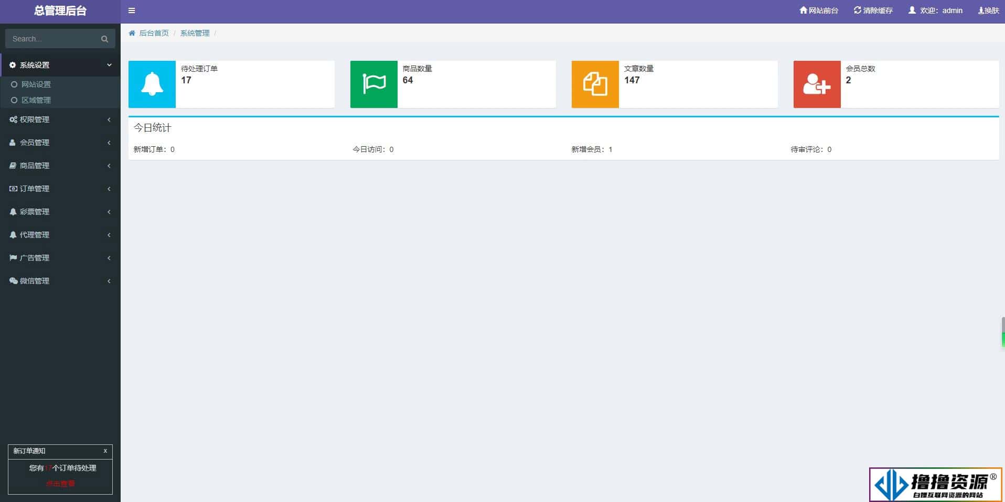The image size is (1005, 502).
Task: Click the 清除缓存 text
Action: point(878,10)
